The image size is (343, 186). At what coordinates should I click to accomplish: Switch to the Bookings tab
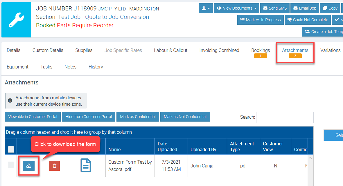pos(261,50)
